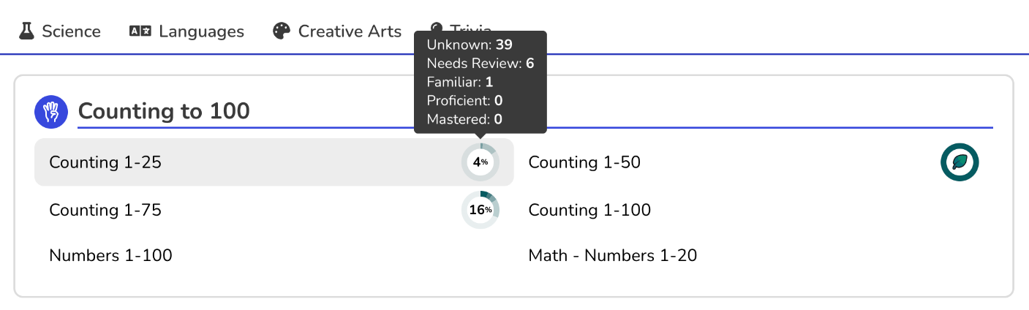Click the Counting to 100 section heading

pos(164,112)
